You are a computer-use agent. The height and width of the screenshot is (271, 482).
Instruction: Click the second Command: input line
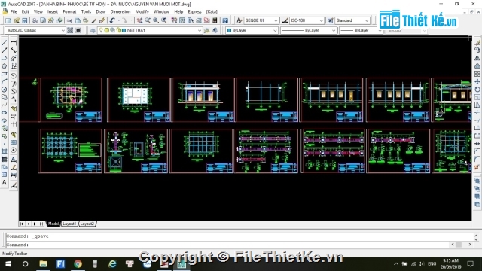point(227,245)
